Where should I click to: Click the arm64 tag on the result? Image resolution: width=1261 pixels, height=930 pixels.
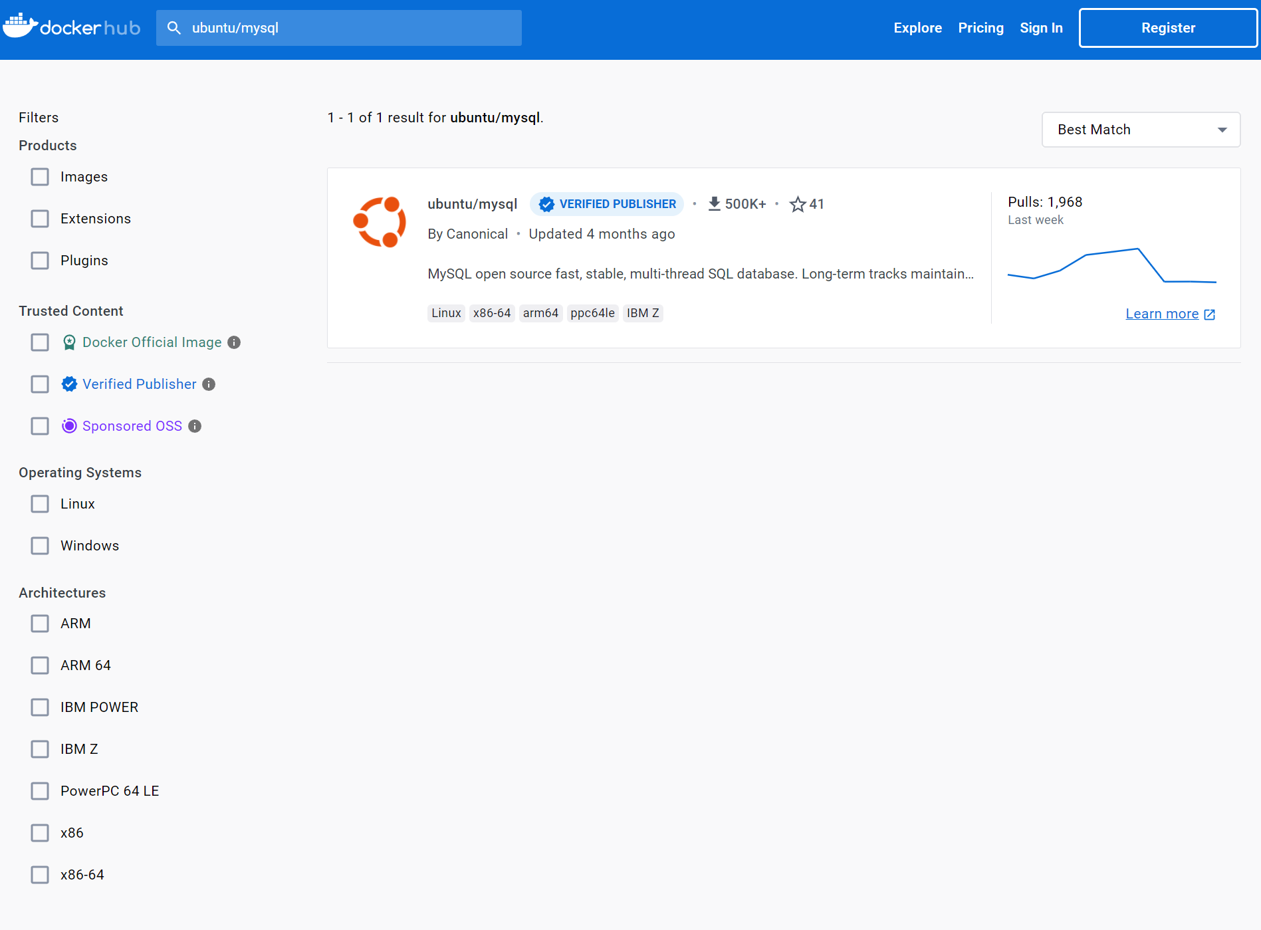click(540, 313)
